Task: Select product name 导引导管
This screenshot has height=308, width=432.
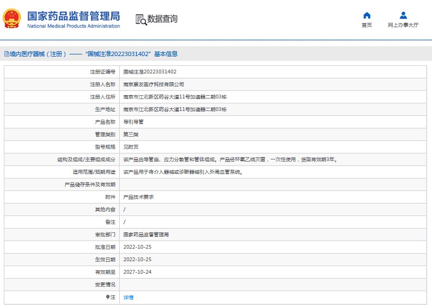Action: click(x=133, y=122)
